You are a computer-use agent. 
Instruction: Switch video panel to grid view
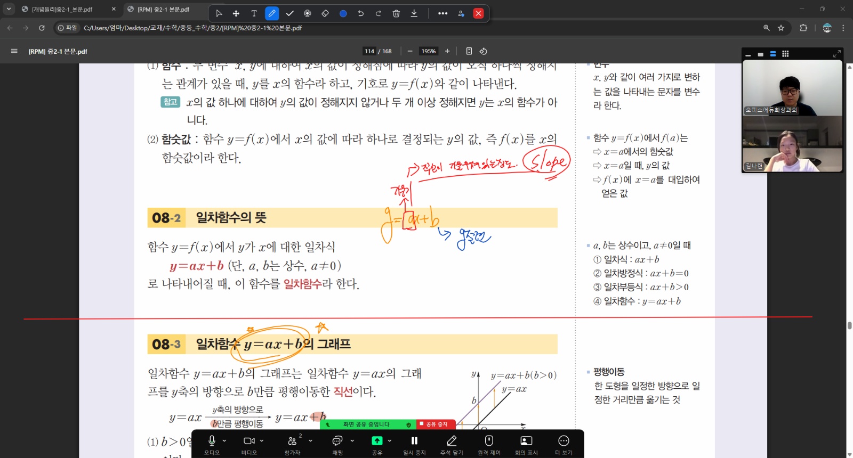click(785, 54)
